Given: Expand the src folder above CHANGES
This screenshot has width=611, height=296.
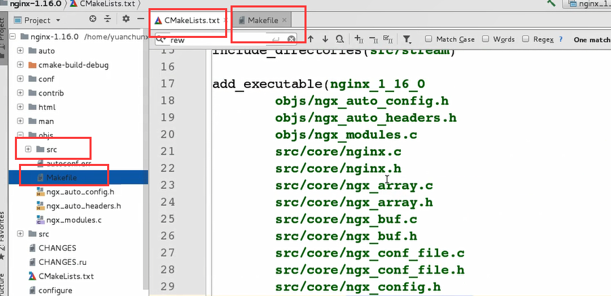Looking at the screenshot, I should click(x=20, y=234).
